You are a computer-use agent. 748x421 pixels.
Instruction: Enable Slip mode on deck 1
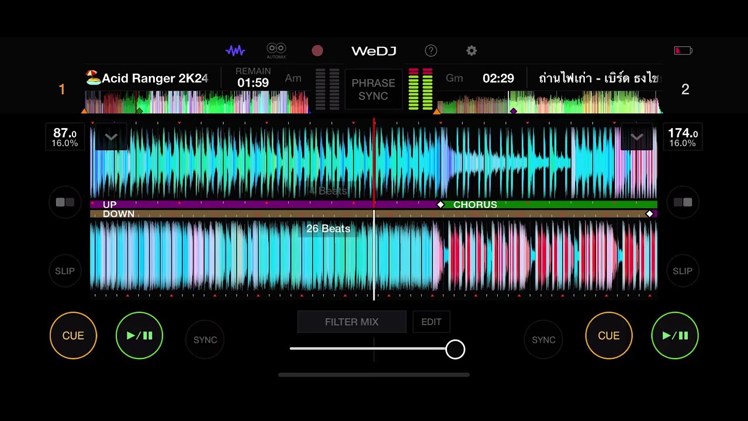tap(65, 271)
